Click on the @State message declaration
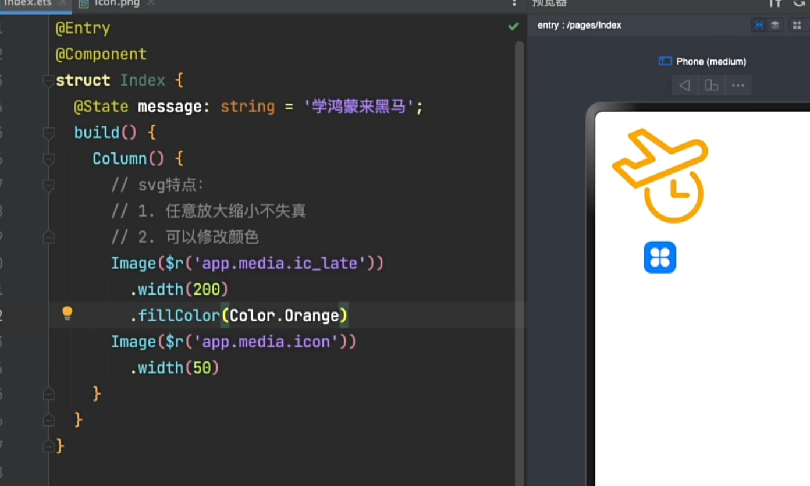The height and width of the screenshot is (486, 810). pyautogui.click(x=248, y=107)
